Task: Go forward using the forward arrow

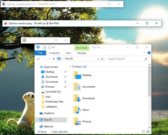Action: 45,59
